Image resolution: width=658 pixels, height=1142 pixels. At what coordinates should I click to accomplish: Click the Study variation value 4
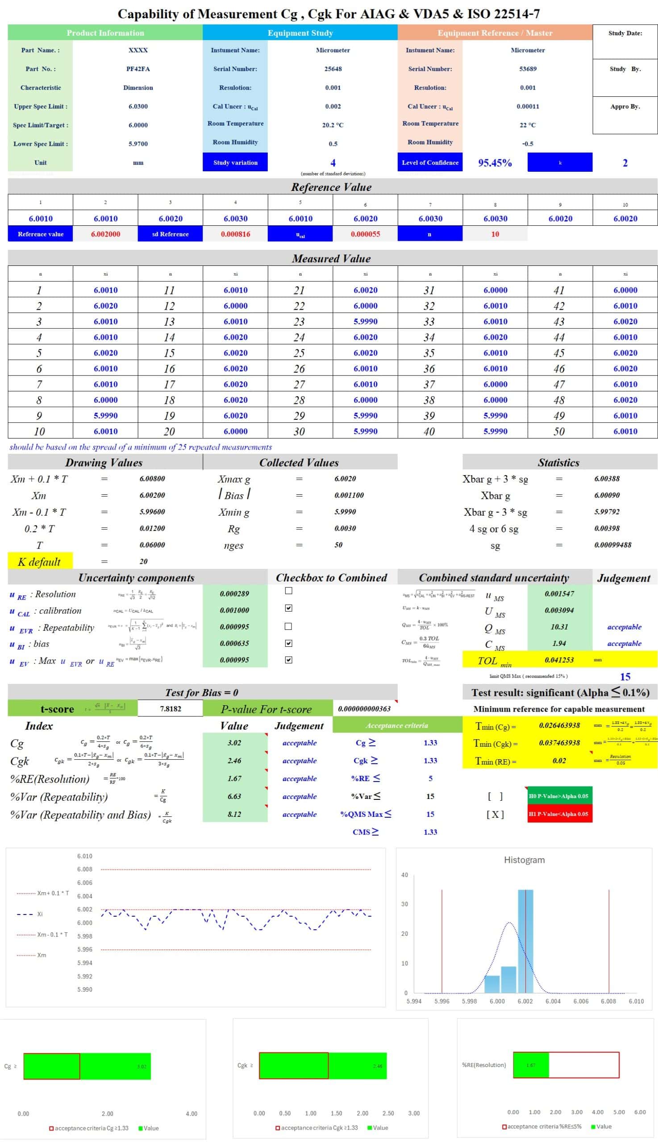coord(333,162)
